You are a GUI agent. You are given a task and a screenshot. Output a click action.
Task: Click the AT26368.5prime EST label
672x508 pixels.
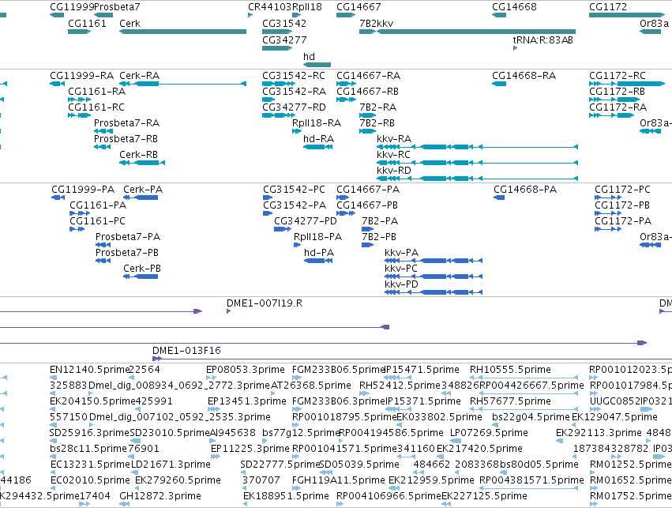(310, 386)
